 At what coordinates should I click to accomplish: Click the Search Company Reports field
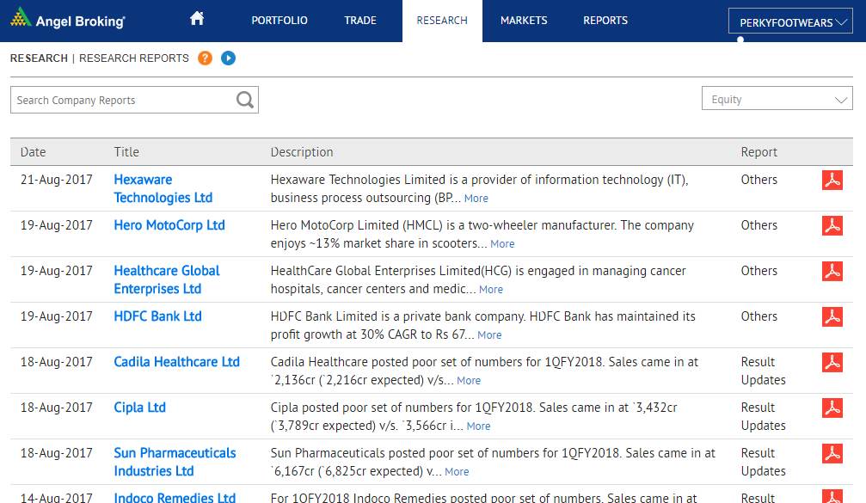(122, 101)
